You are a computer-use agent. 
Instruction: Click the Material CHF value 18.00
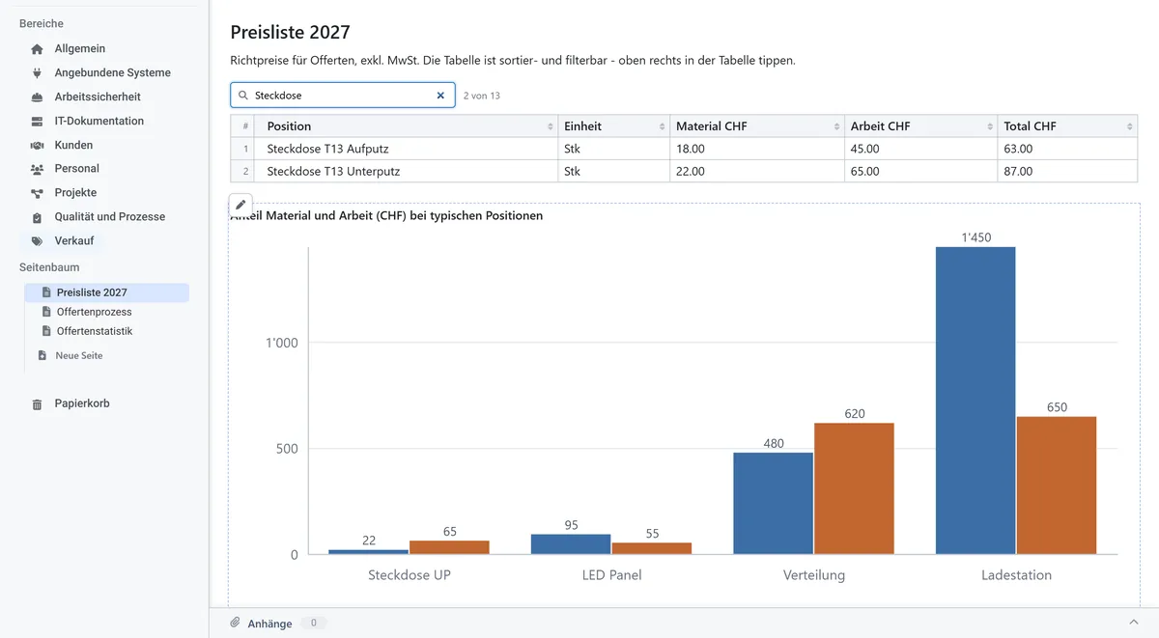(x=691, y=149)
